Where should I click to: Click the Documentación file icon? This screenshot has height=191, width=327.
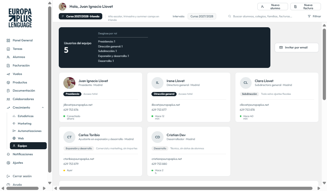pos(8,91)
